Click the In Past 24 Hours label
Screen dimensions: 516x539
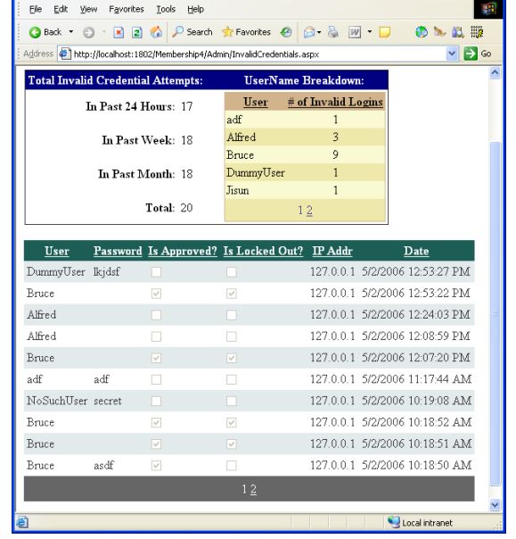[x=130, y=106]
